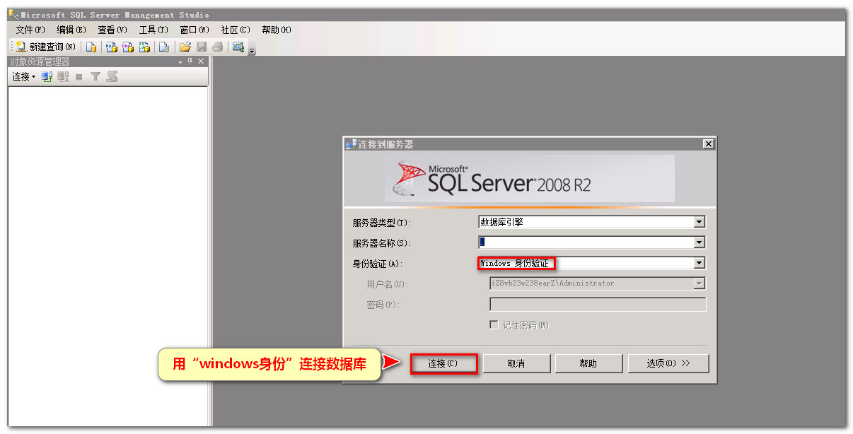Click the Save floppy disk icon

(202, 47)
